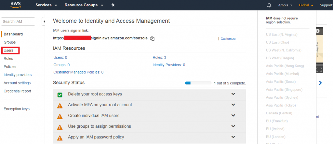Open the pin shortcuts icon
333x144 pixels.
pyautogui.click(x=113, y=5)
